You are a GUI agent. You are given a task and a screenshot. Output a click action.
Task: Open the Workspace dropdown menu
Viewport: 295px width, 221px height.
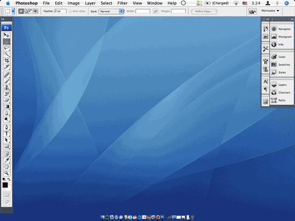270,11
